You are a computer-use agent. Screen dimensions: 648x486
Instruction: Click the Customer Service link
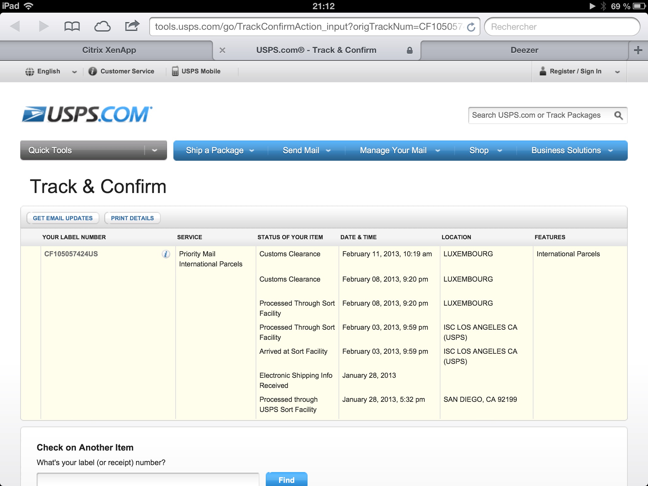coord(127,72)
